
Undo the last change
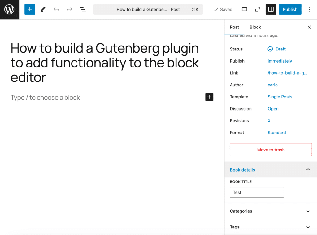[x=56, y=9]
